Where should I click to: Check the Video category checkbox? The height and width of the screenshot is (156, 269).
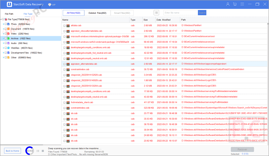tap(6, 34)
